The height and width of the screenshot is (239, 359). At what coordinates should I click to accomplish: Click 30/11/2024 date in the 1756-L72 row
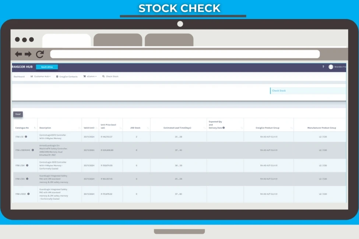point(89,137)
